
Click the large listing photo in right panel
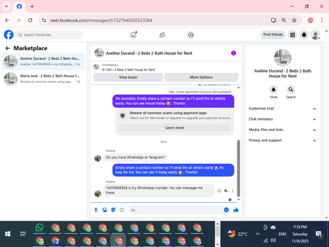click(x=283, y=58)
